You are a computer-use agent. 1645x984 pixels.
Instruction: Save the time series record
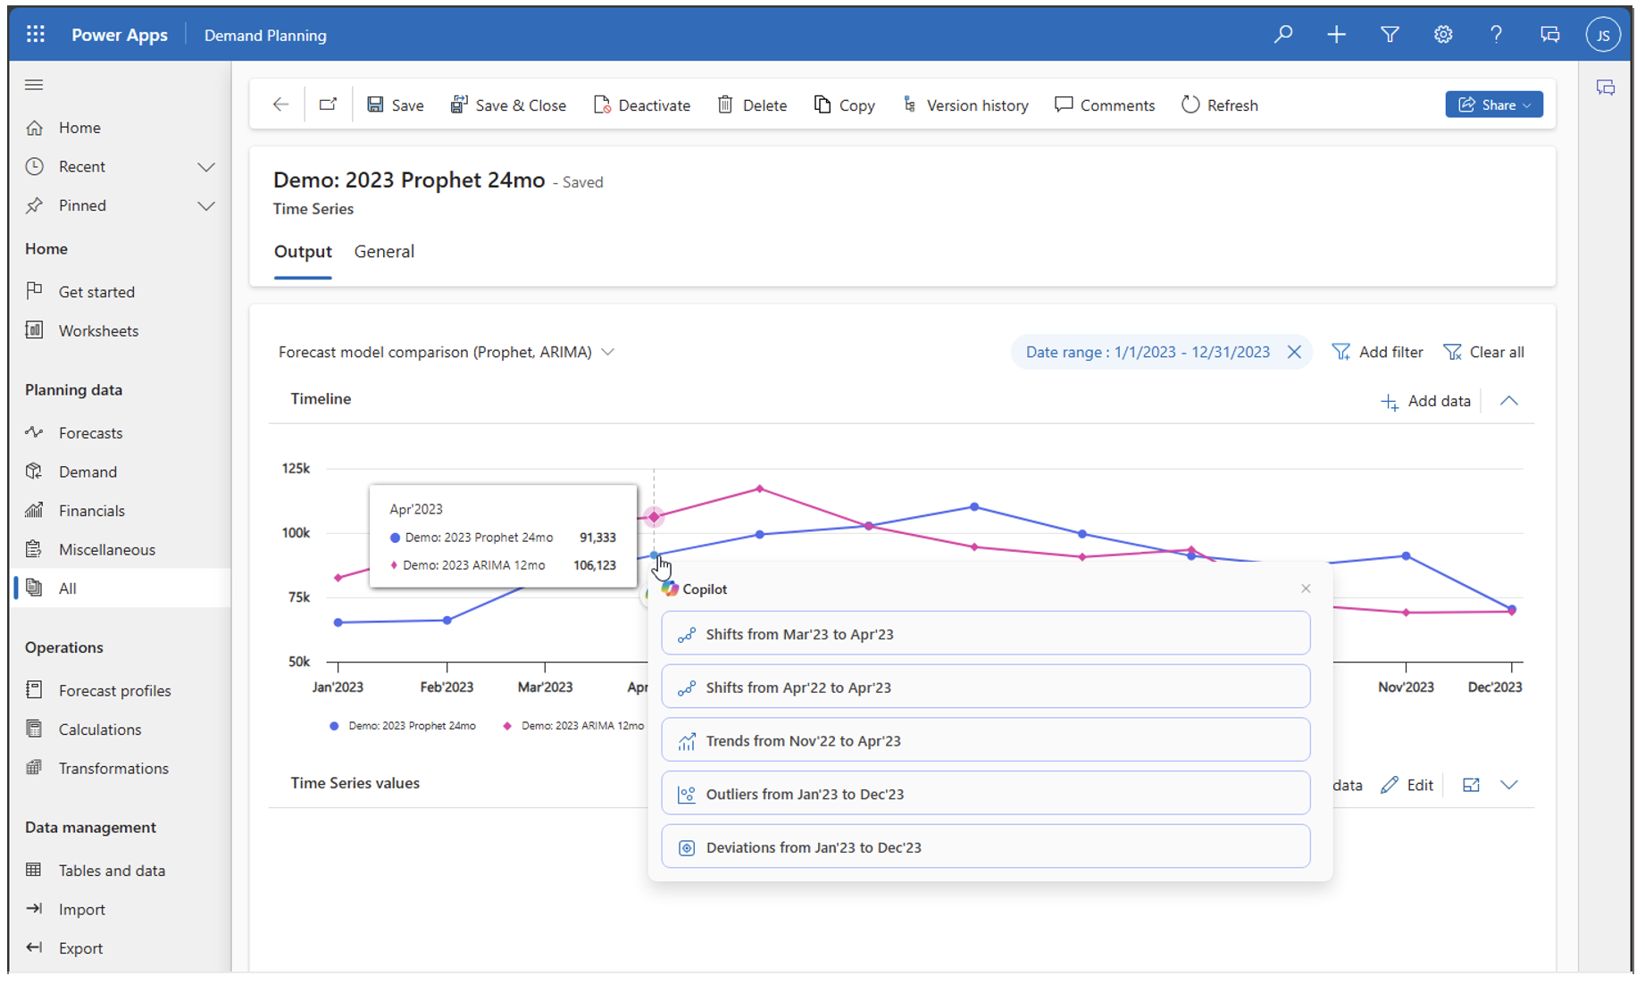[x=396, y=104]
